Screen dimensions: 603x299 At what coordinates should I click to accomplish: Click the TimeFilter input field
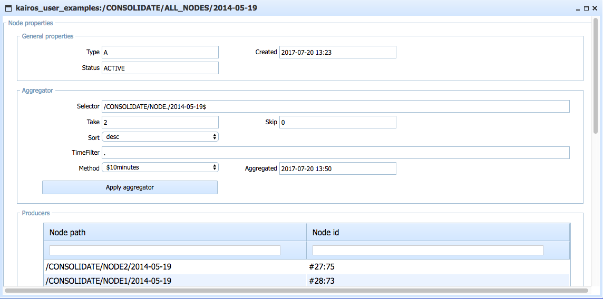(x=335, y=152)
